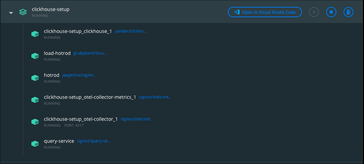
Task: Click the hotrod container icon
Action: click(x=35, y=78)
